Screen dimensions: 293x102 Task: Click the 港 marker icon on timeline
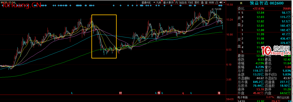click(219, 93)
